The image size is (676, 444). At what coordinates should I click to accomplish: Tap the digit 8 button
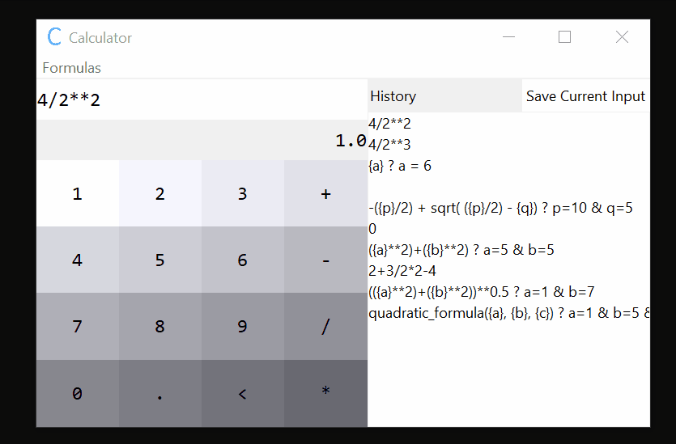point(160,327)
